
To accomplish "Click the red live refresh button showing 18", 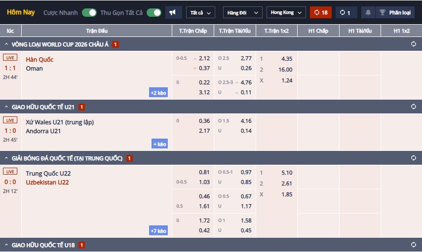I will pos(321,12).
